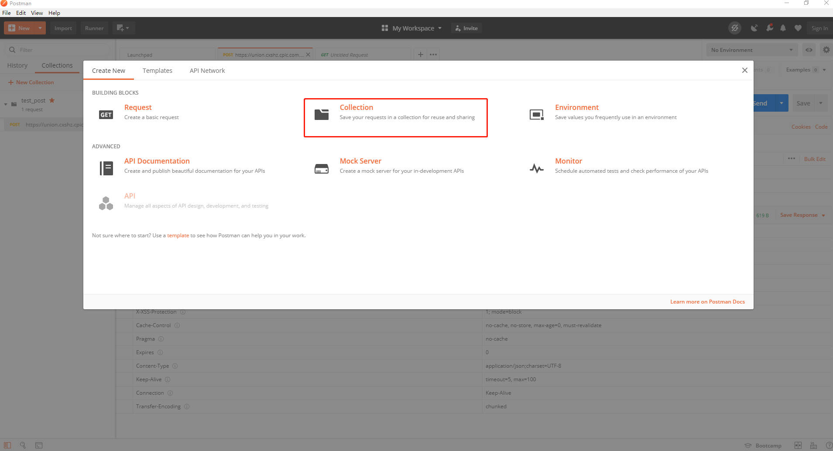
Task: Click the Import button
Action: 63,28
